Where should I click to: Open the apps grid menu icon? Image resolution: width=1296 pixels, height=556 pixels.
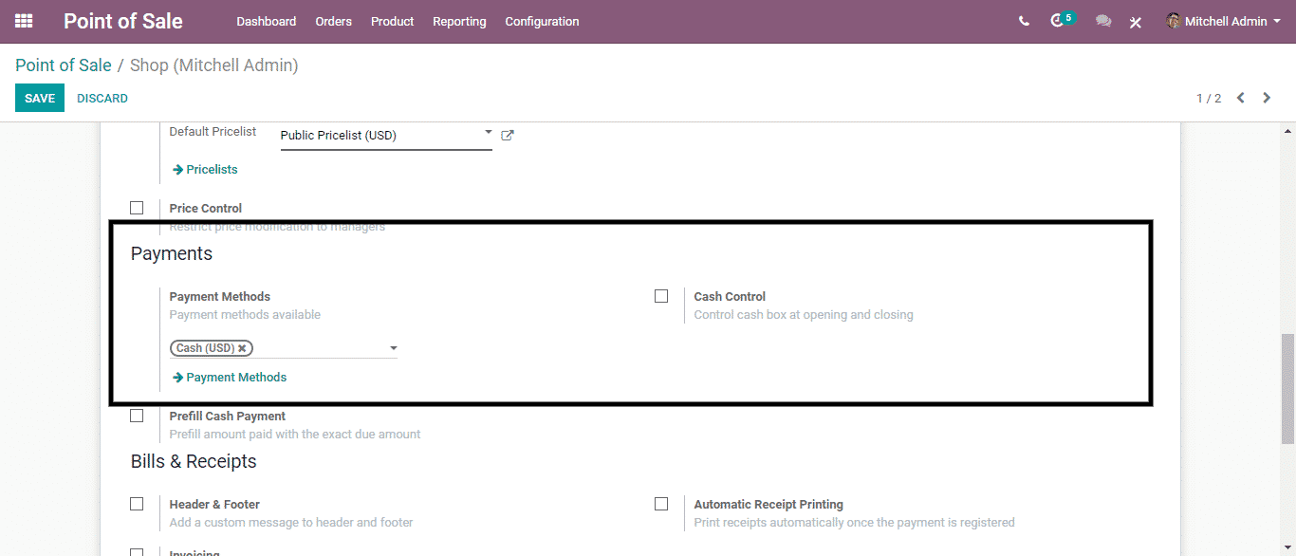pos(24,21)
